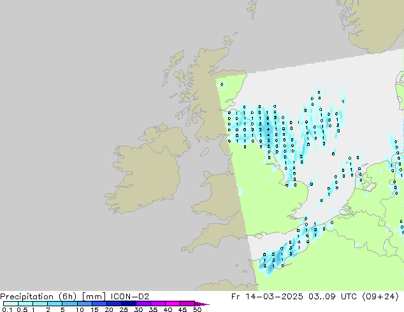
Task: Click the 'Fr 14-03-2025' date text
Action: (267, 297)
